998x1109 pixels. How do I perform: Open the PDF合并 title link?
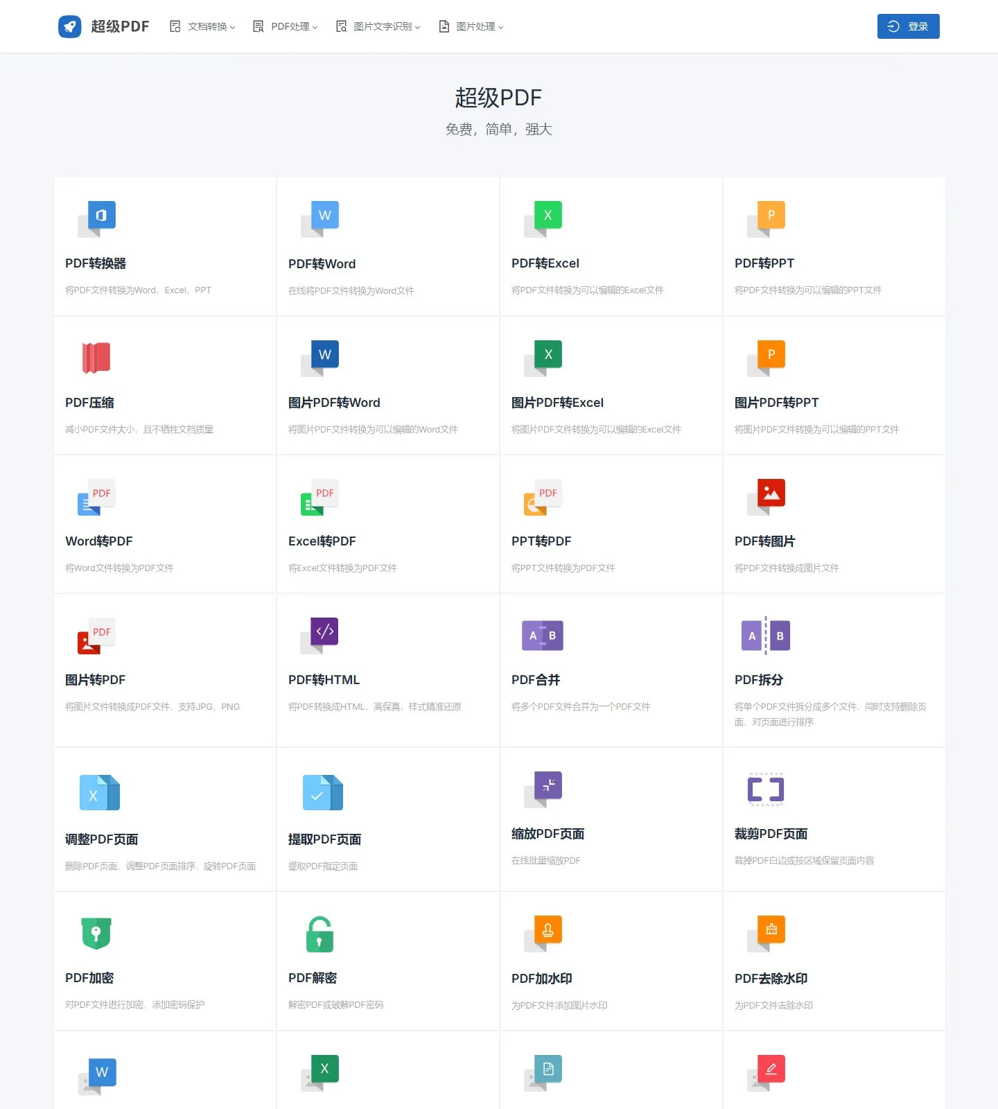click(535, 680)
